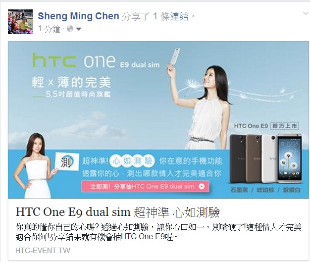This screenshot has height=262, width=310.
Task: Click the phone showing dandelion screen
Action: coord(290,158)
